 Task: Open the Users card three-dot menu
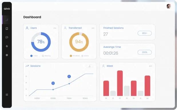click(55, 28)
